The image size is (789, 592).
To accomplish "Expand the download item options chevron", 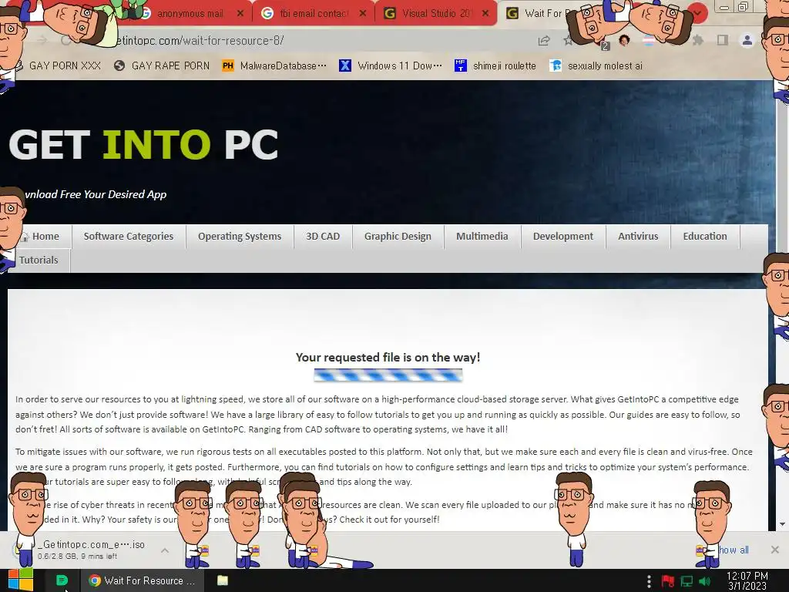I will [165, 550].
